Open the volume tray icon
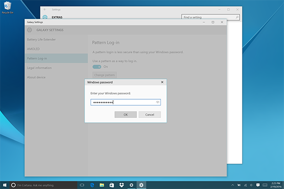The height and width of the screenshot is (189, 284). 251,185
